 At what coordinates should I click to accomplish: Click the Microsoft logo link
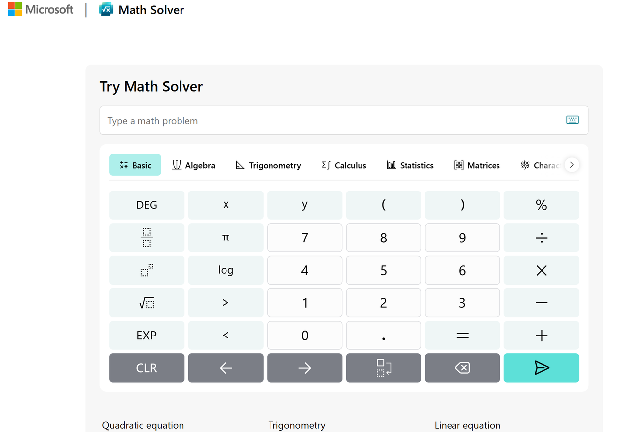(41, 9)
